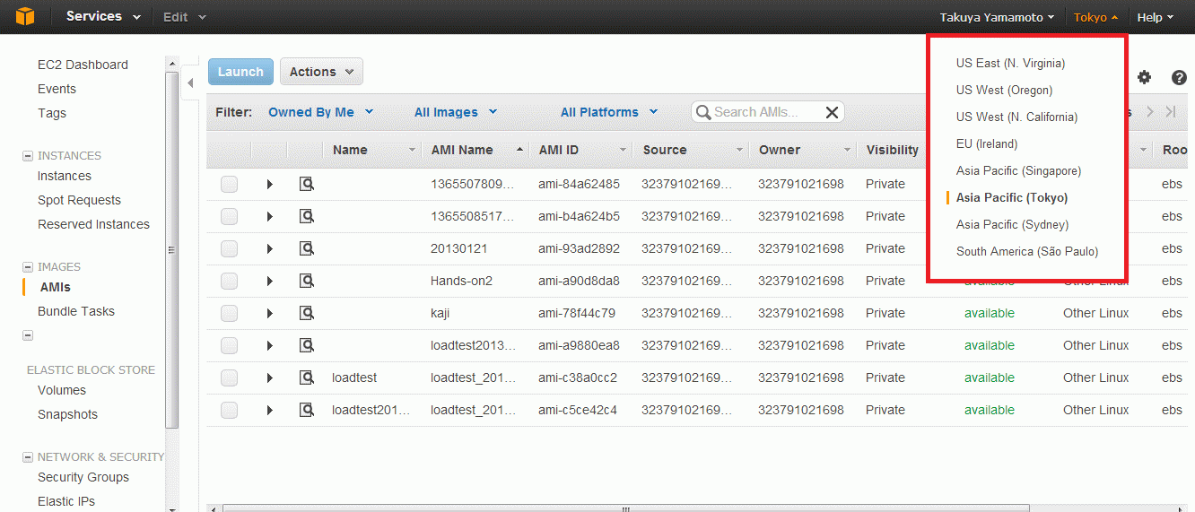Open Owned By Me filter dropdown

click(320, 112)
